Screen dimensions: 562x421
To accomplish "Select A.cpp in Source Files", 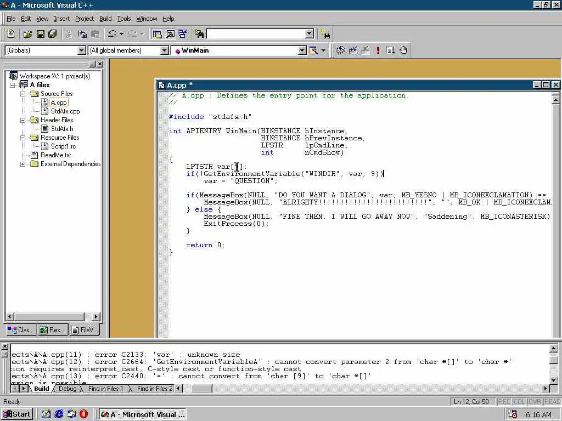I will click(x=58, y=103).
